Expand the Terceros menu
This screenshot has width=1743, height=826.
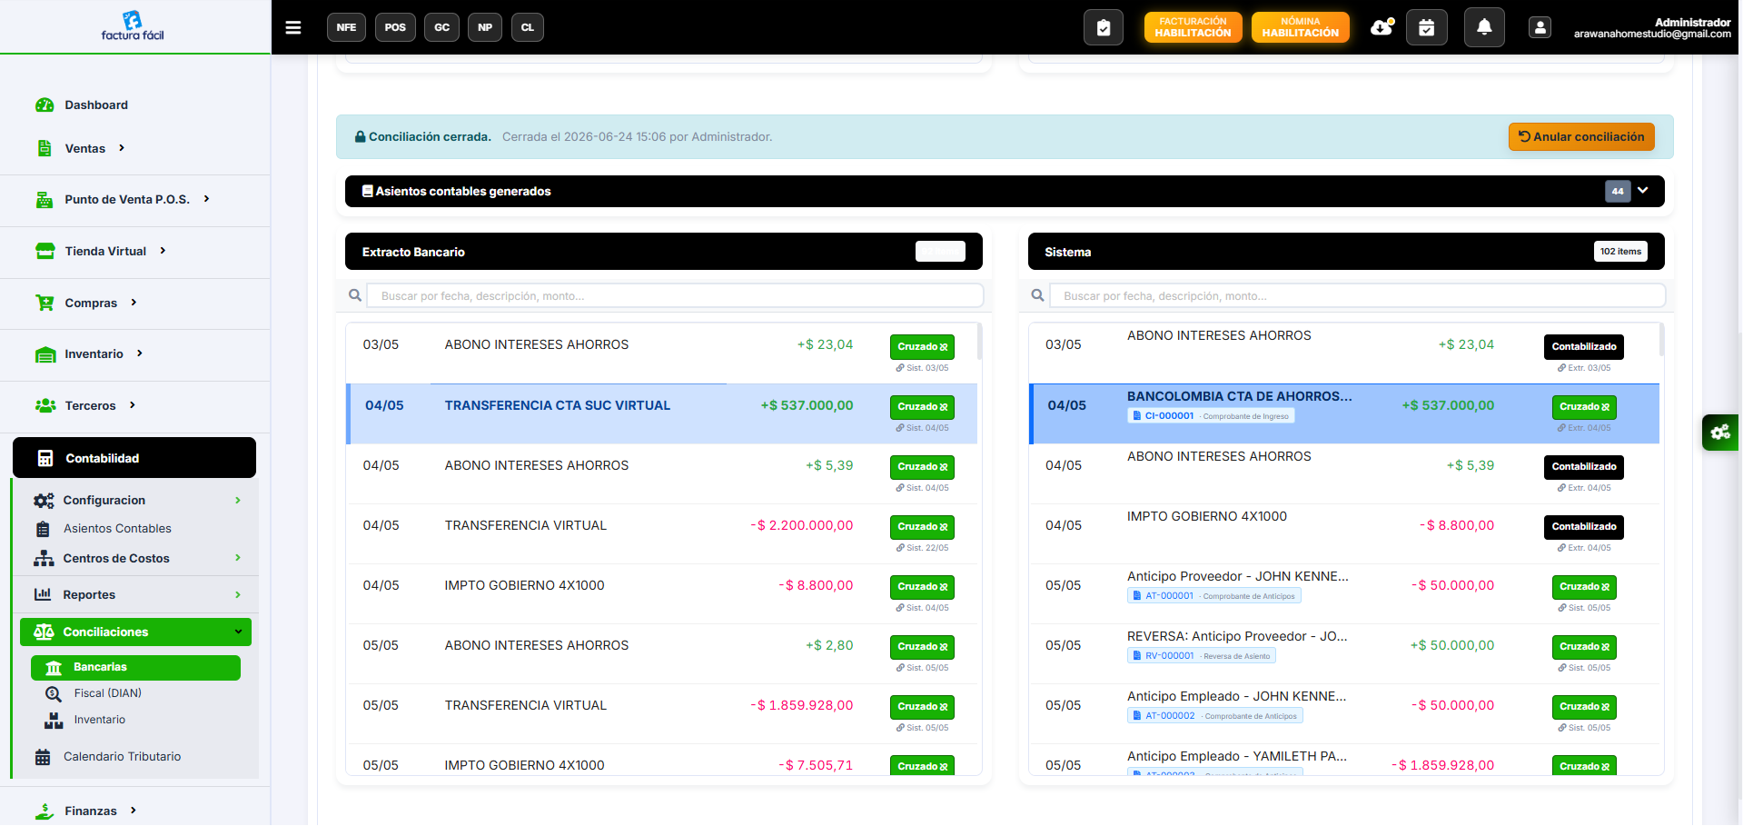(90, 406)
